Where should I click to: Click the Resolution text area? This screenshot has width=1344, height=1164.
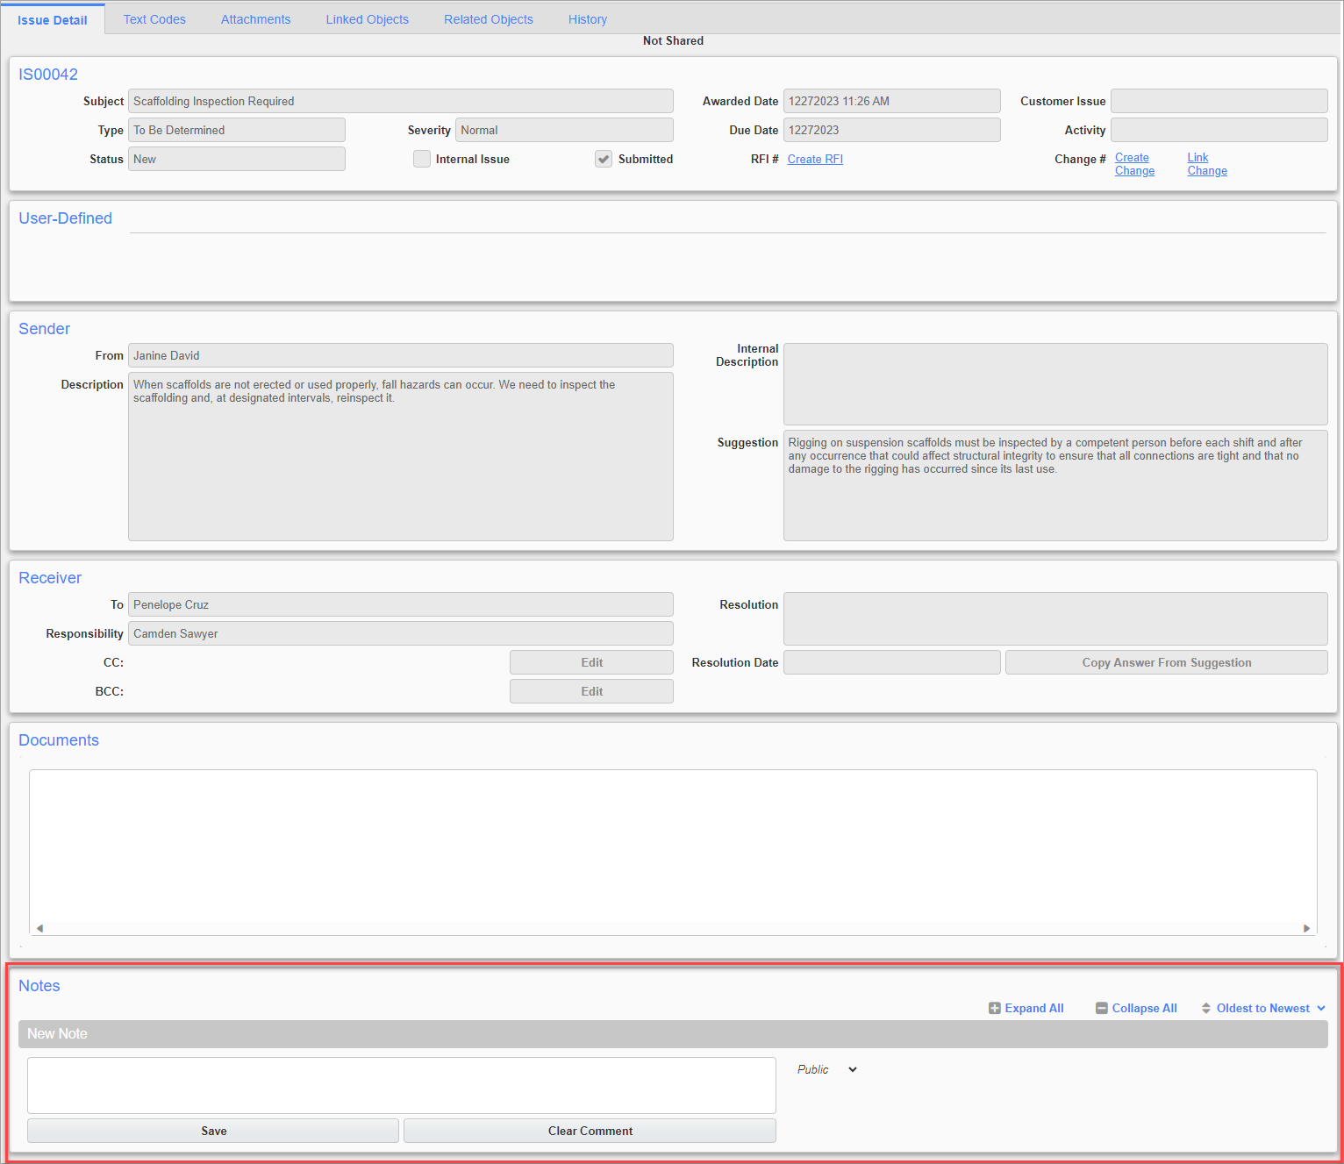point(1055,618)
